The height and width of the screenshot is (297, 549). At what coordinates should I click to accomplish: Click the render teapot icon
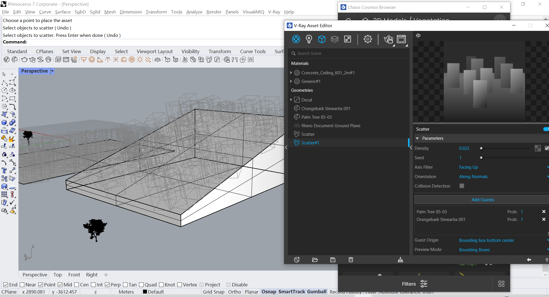pos(388,39)
